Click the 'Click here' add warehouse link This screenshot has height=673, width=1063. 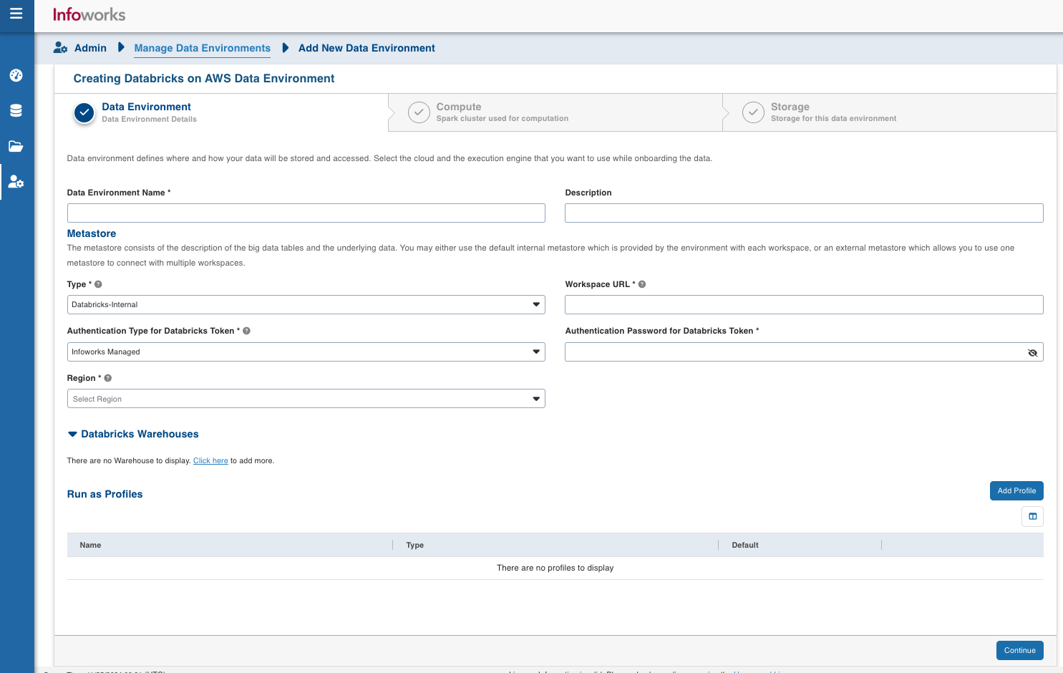[210, 461]
